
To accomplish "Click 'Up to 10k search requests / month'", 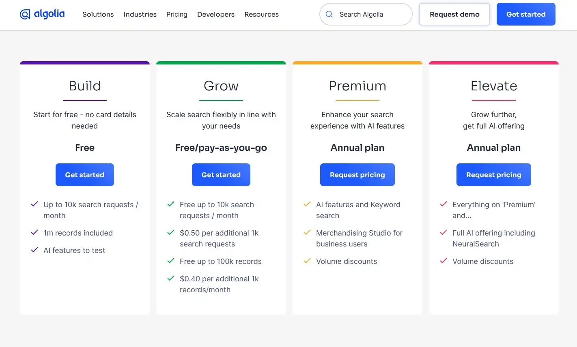I will pyautogui.click(x=91, y=210).
